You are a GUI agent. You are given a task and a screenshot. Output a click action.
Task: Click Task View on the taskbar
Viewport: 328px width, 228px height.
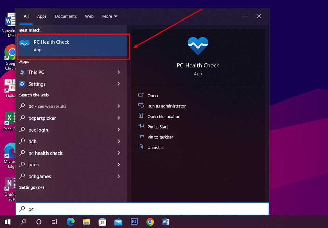tap(54, 222)
